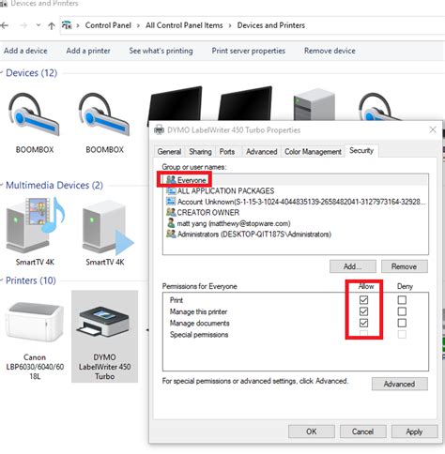This screenshot has width=445, height=454.
Task: Click the Remove button in dialog
Action: click(404, 266)
